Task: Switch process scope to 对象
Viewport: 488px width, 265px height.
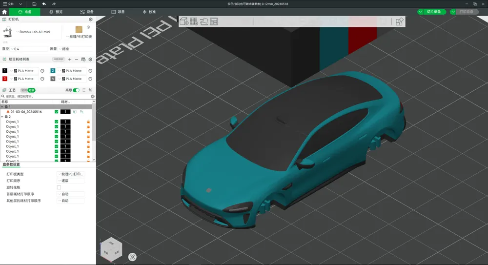Action: pos(31,90)
